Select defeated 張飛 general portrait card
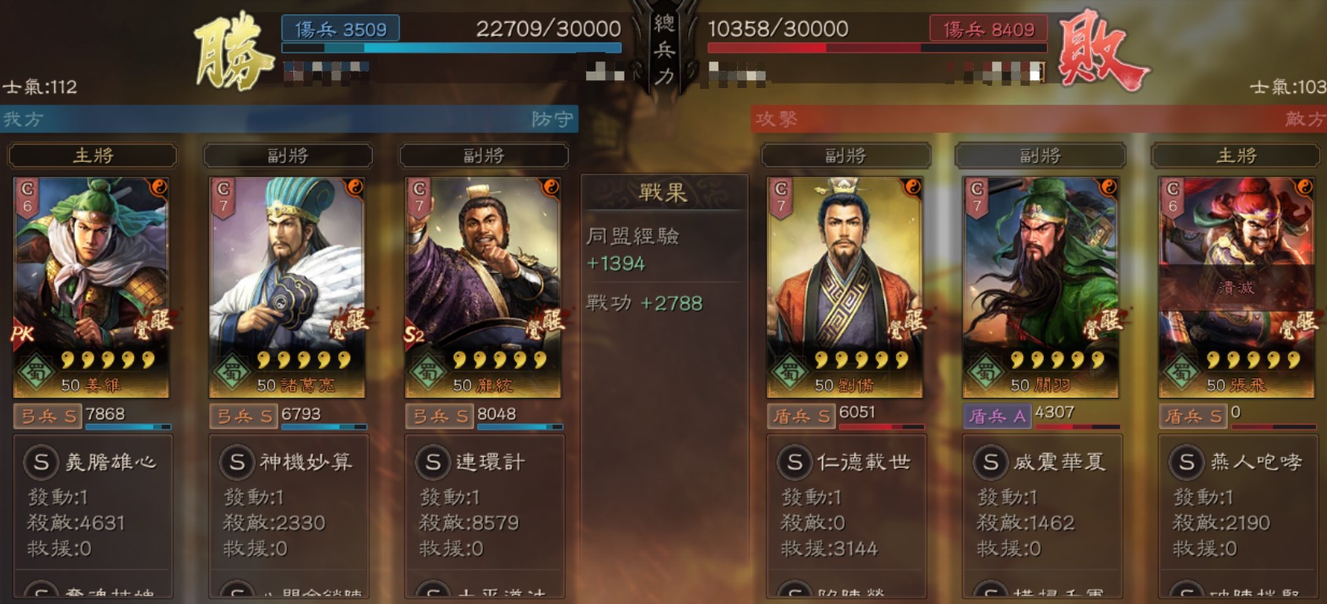The image size is (1327, 604). tap(1237, 287)
